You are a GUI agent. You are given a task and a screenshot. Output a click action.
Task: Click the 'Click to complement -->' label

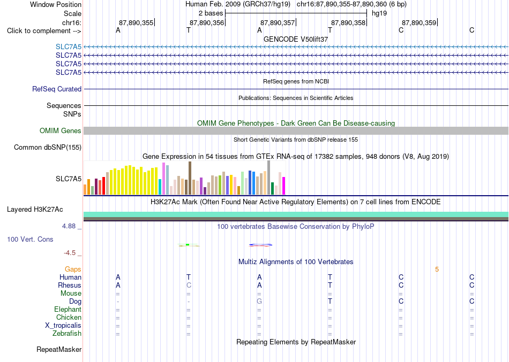point(44,31)
